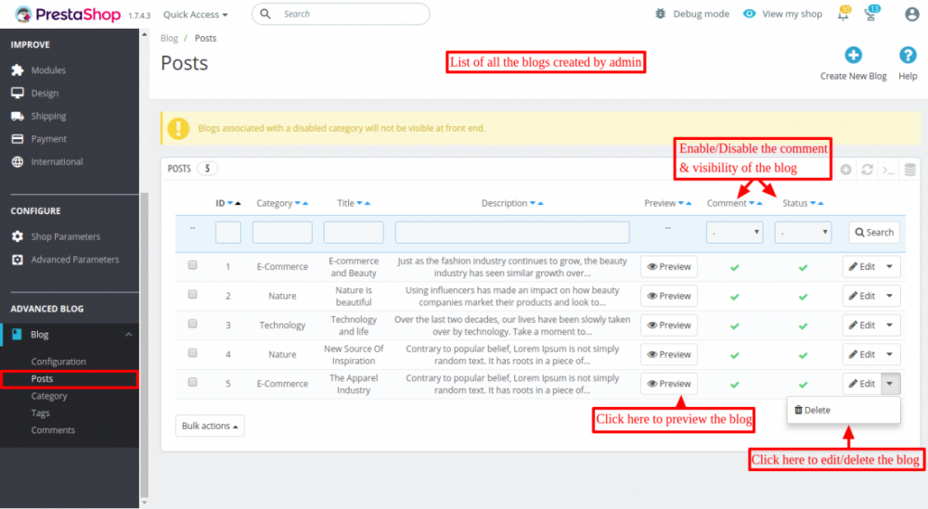Open Comments in Blog submenu
Screen dimensions: 928x509
pyautogui.click(x=53, y=430)
